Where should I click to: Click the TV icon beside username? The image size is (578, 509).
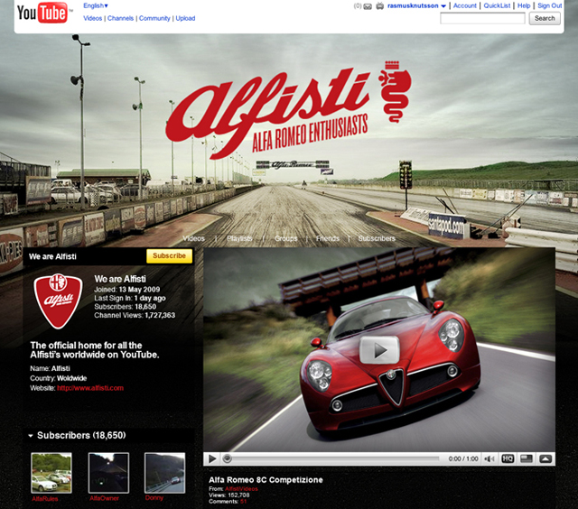point(379,6)
